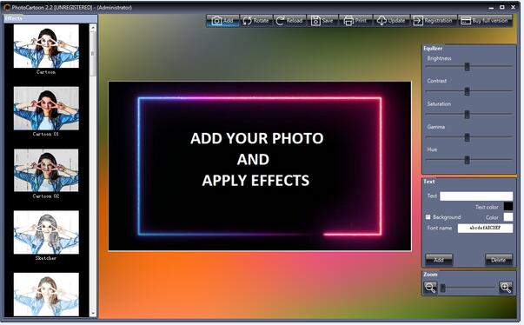Image resolution: width=524 pixels, height=325 pixels.
Task: Click the Gamma slider handle
Action: tap(467, 137)
